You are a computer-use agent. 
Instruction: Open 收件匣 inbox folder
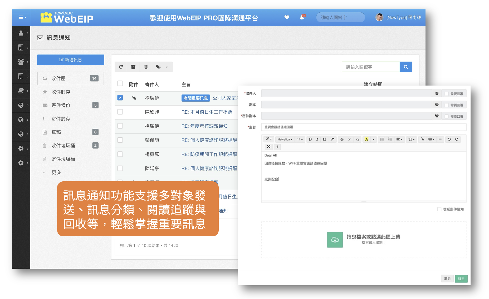[x=71, y=78]
